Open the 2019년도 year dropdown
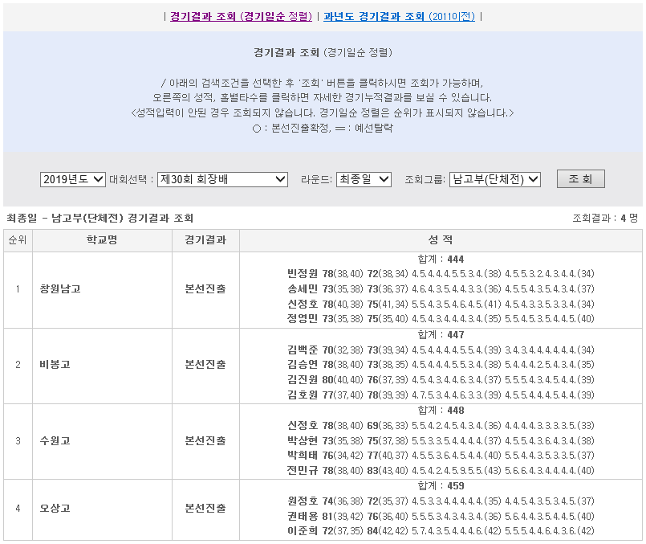646x544 pixels. click(x=73, y=179)
